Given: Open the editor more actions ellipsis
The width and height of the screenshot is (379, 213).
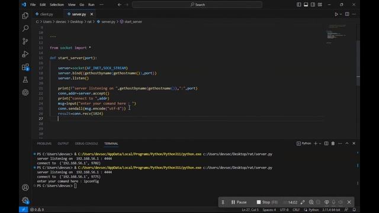Looking at the screenshot, I should (354, 14).
